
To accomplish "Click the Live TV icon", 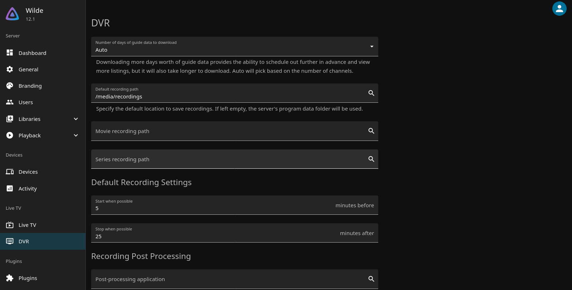I will pos(10,225).
